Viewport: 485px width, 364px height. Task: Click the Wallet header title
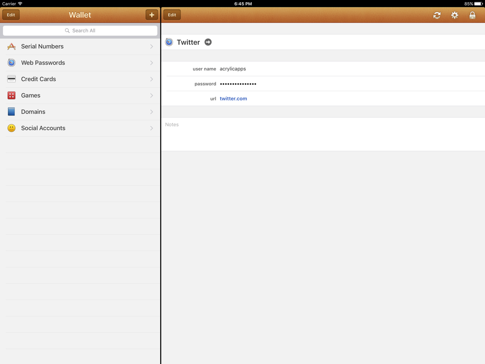80,15
